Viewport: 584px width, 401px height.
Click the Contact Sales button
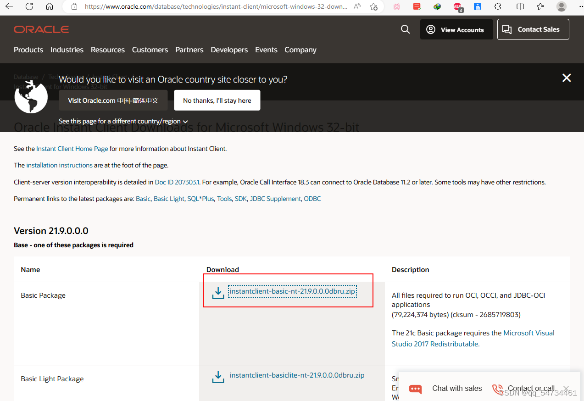click(x=533, y=29)
